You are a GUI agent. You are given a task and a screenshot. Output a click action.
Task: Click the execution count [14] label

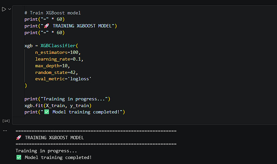6,120
